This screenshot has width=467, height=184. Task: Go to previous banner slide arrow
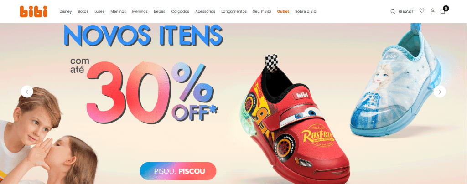[x=27, y=92]
